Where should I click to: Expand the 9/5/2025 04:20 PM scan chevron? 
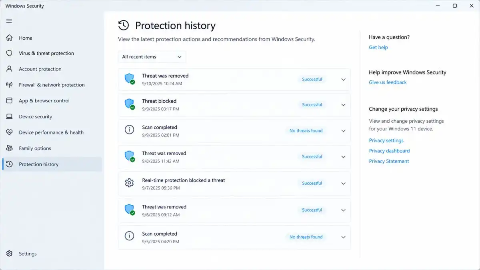pos(343,237)
